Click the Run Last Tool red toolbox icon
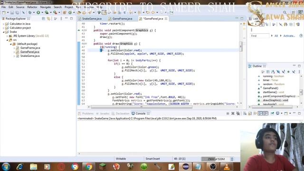304x171 pixels. coord(55,13)
